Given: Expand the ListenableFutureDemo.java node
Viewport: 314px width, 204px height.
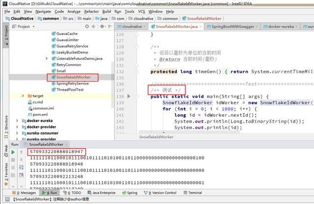Looking at the screenshot, I should click(x=47, y=58).
